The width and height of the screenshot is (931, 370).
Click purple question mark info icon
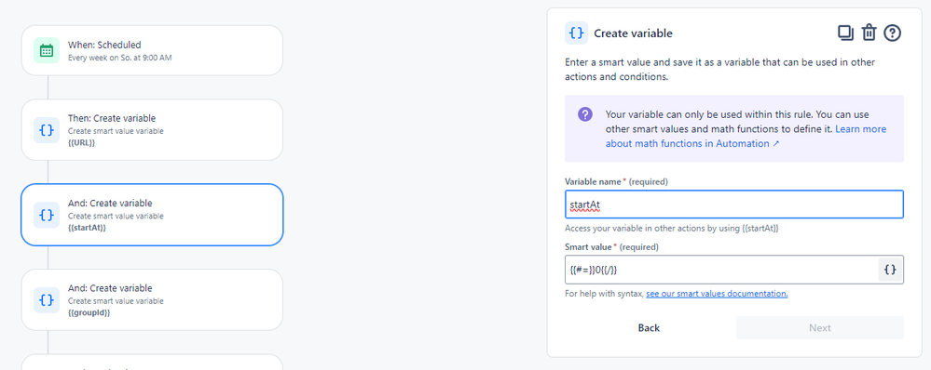[x=585, y=114]
